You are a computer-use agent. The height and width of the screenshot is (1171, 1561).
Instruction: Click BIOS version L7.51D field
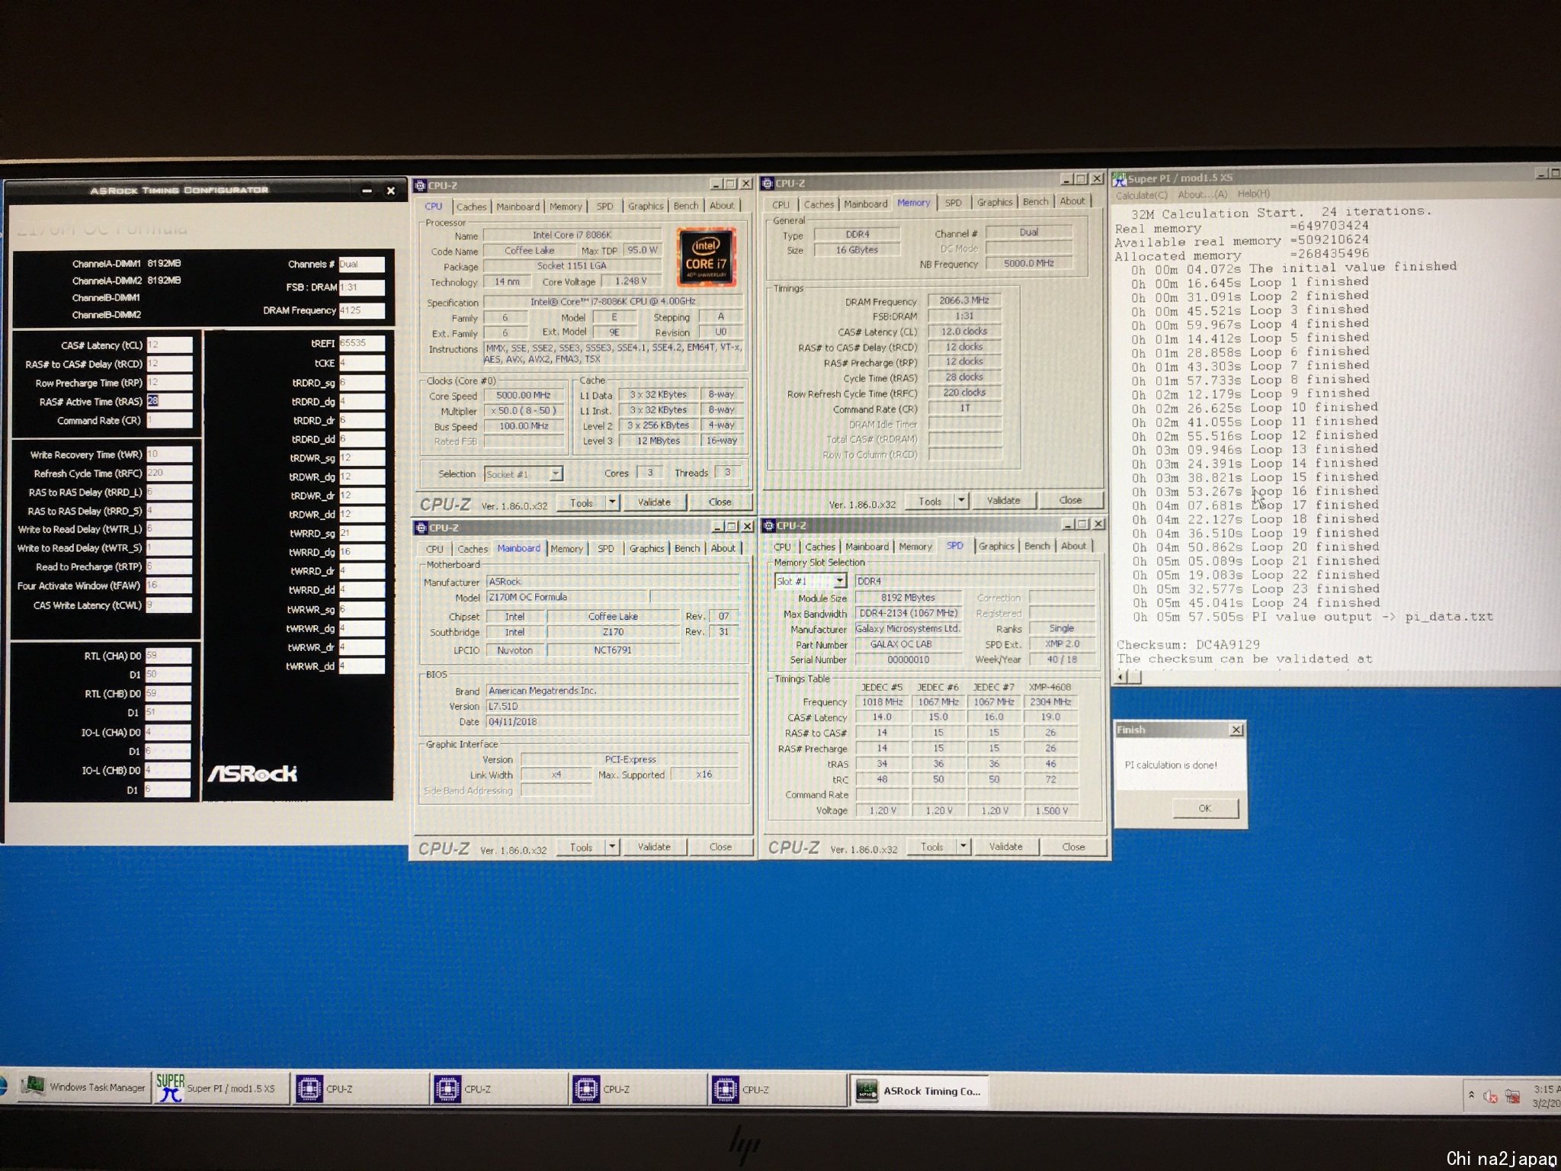pyautogui.click(x=613, y=706)
